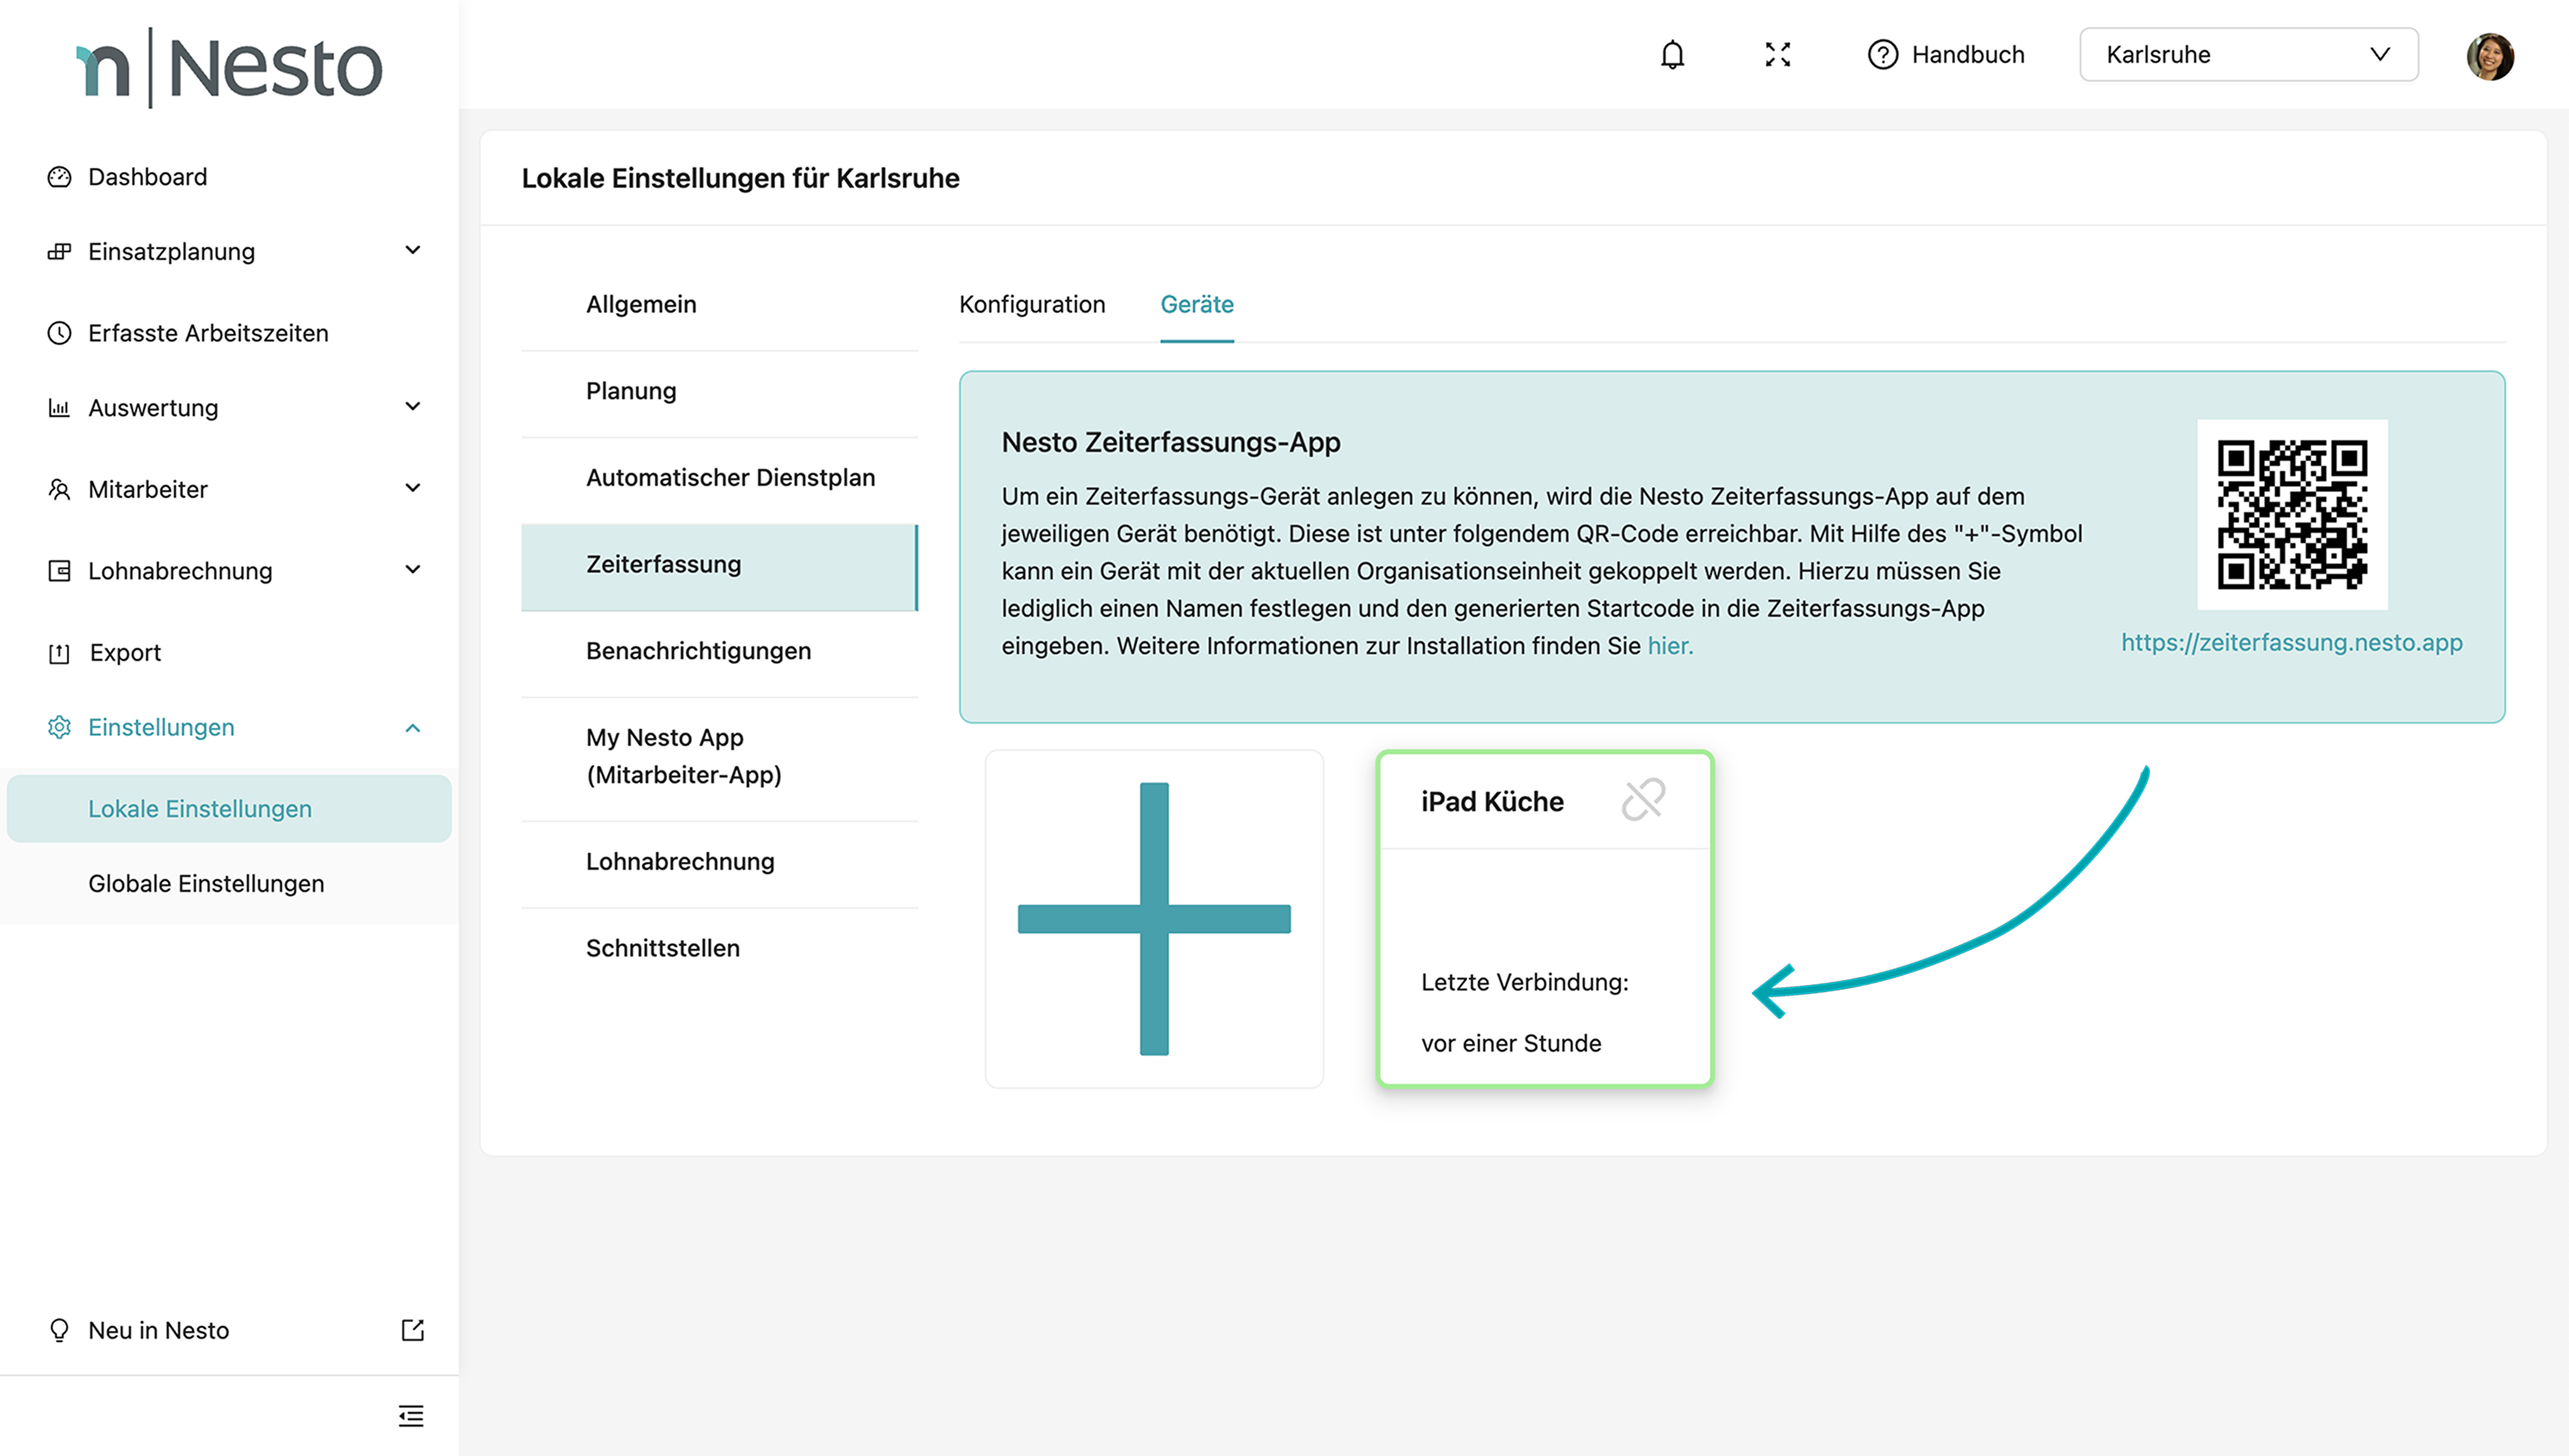This screenshot has width=2569, height=1456.
Task: Expand the Einsatzplanung menu chevron
Action: pos(412,250)
